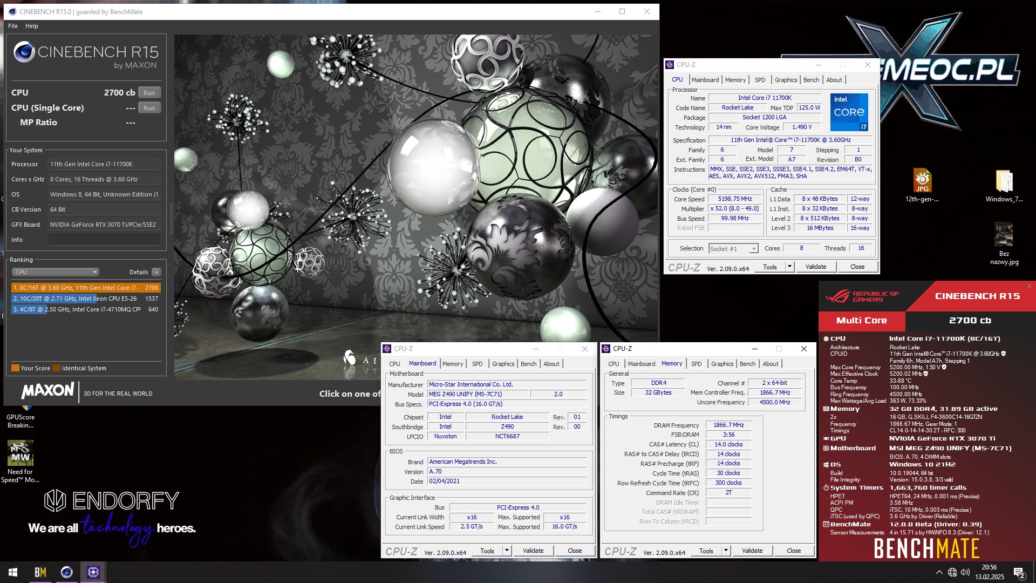This screenshot has width=1036, height=583.
Task: Switch to Cinebench in the taskbar
Action: 67,572
